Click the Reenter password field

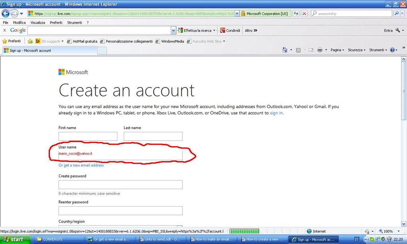point(120,211)
